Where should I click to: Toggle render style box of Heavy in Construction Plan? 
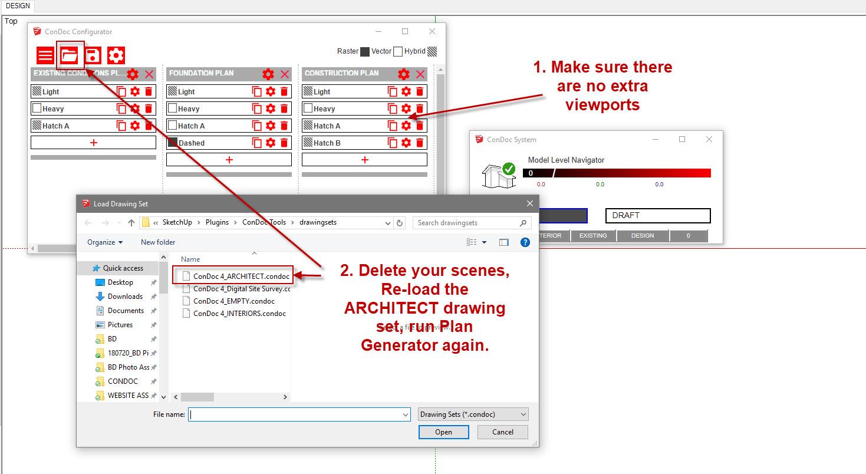coord(308,108)
